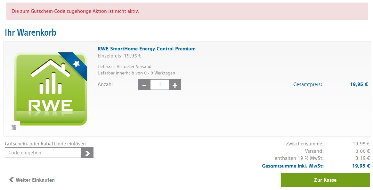This screenshot has height=190, width=373.
Task: Open RWE SmartHome Energy Control Premium link
Action: click(x=147, y=49)
